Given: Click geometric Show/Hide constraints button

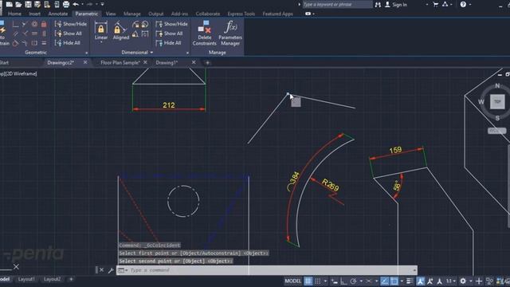Looking at the screenshot, I should (x=71, y=24).
